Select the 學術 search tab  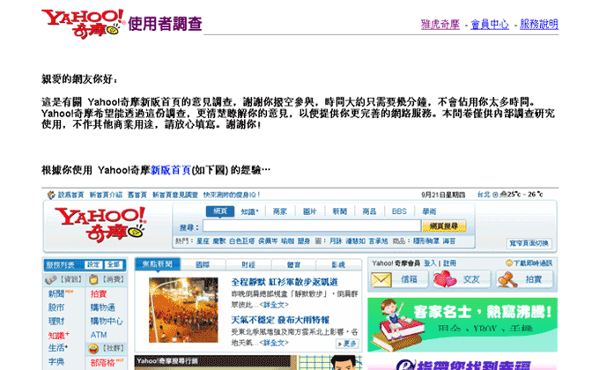click(x=429, y=211)
